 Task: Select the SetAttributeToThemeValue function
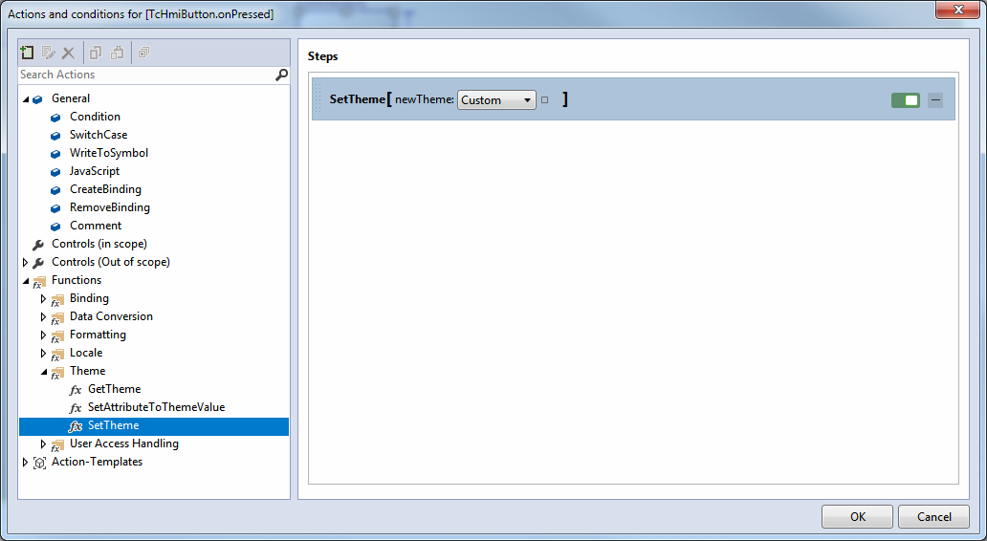click(x=156, y=407)
